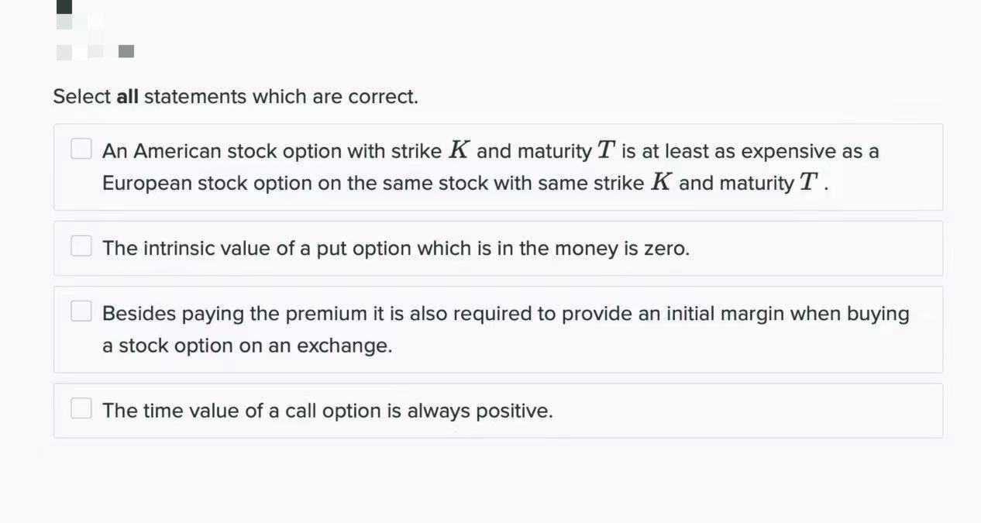
Task: Click the 'Select all statements which are correct' heading
Action: coord(236,97)
